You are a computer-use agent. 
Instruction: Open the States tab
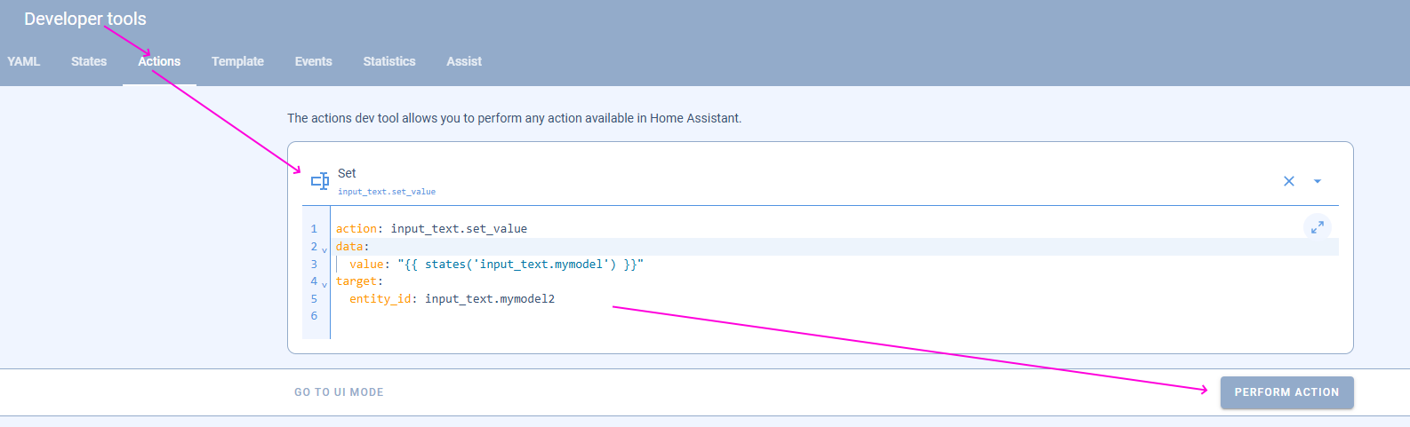coord(89,61)
